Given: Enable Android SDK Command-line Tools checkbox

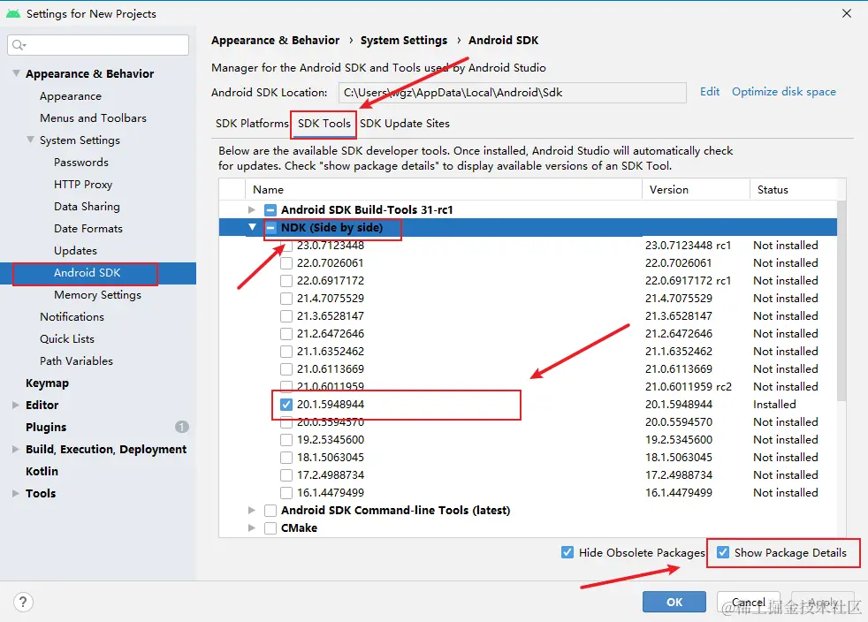Looking at the screenshot, I should 270,510.
